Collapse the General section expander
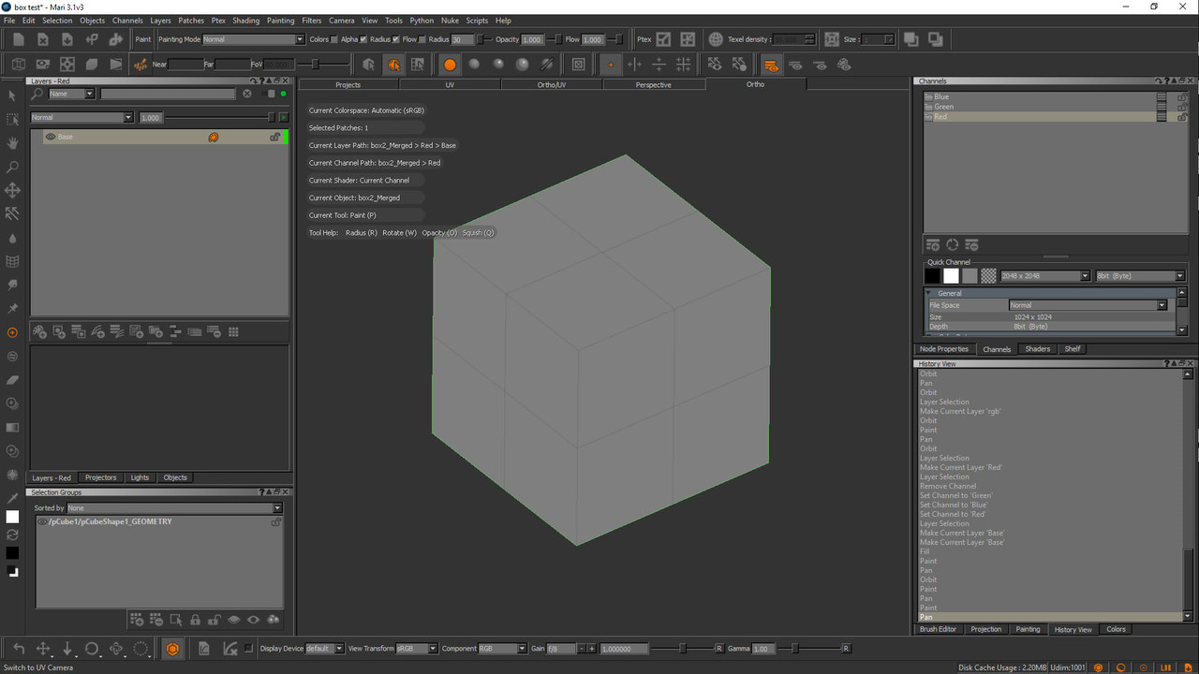Viewport: 1199px width, 674px height. click(928, 293)
